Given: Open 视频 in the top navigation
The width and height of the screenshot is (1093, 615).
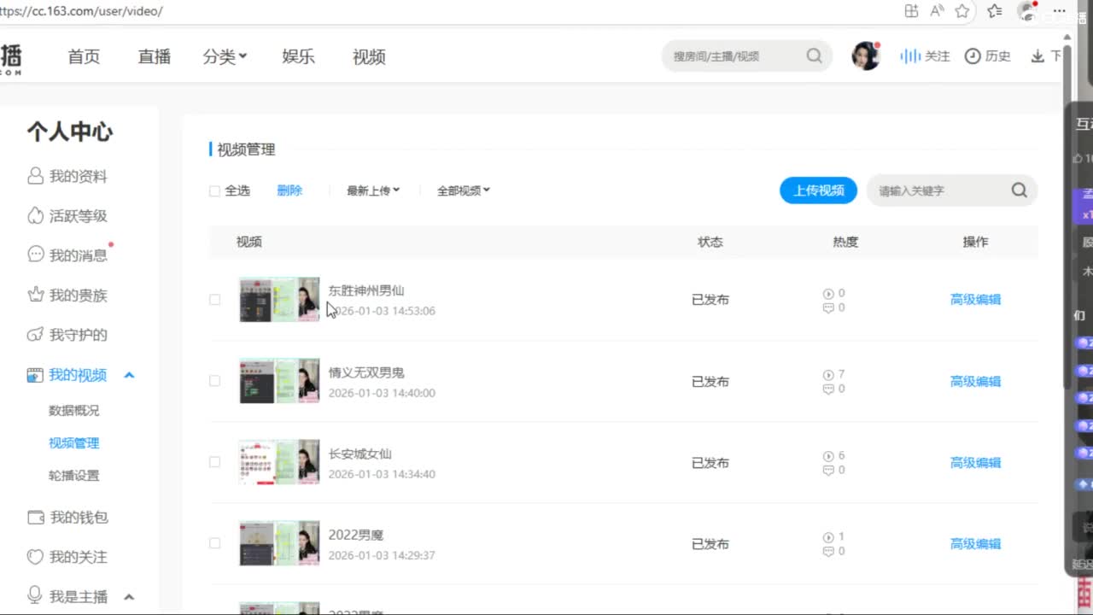Looking at the screenshot, I should pos(369,56).
